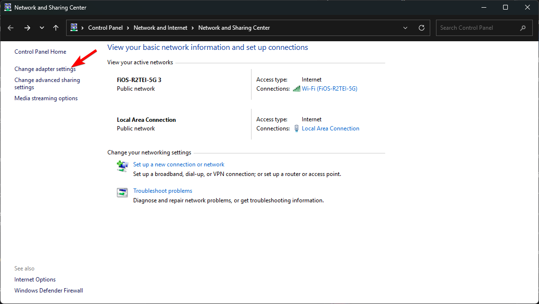
Task: Open the recent locations dropdown arrow
Action: (42, 28)
